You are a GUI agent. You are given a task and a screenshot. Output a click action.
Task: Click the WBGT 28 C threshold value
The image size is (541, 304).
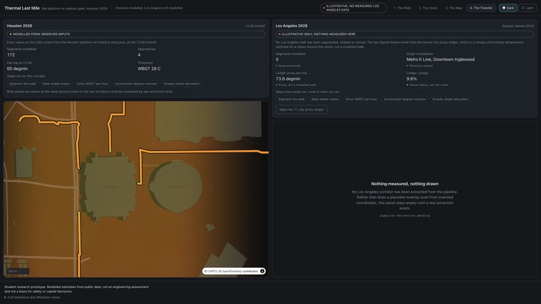pos(149,68)
